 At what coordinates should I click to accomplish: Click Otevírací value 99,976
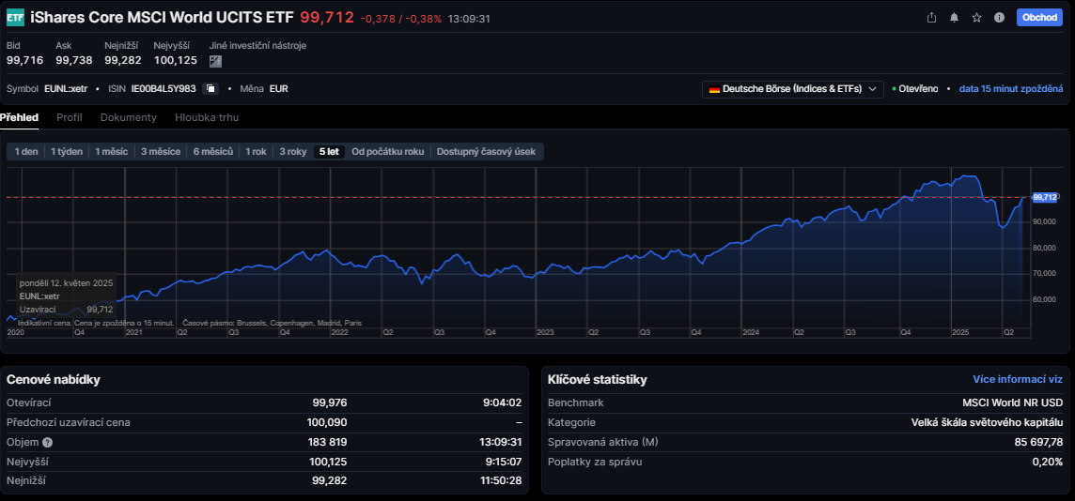click(x=328, y=403)
